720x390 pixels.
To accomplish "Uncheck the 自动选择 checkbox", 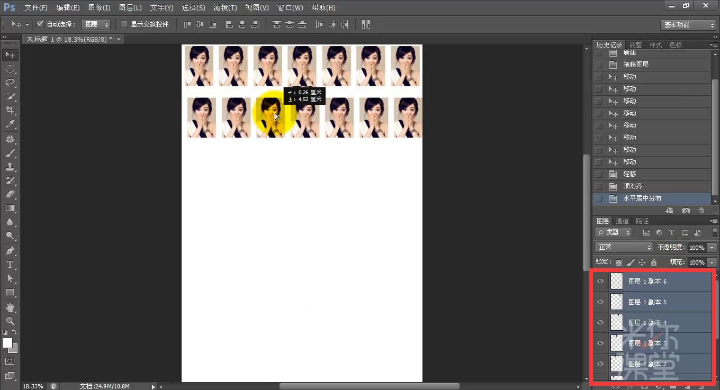I will point(40,24).
